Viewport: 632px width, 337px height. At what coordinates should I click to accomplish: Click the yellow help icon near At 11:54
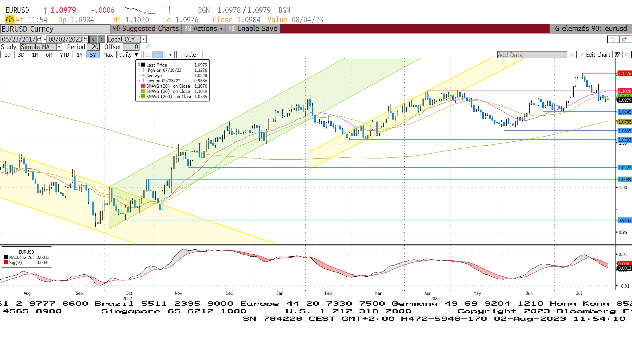(x=10, y=20)
